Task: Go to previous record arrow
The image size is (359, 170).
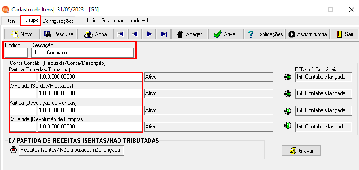Action: pyautogui.click(x=134, y=34)
